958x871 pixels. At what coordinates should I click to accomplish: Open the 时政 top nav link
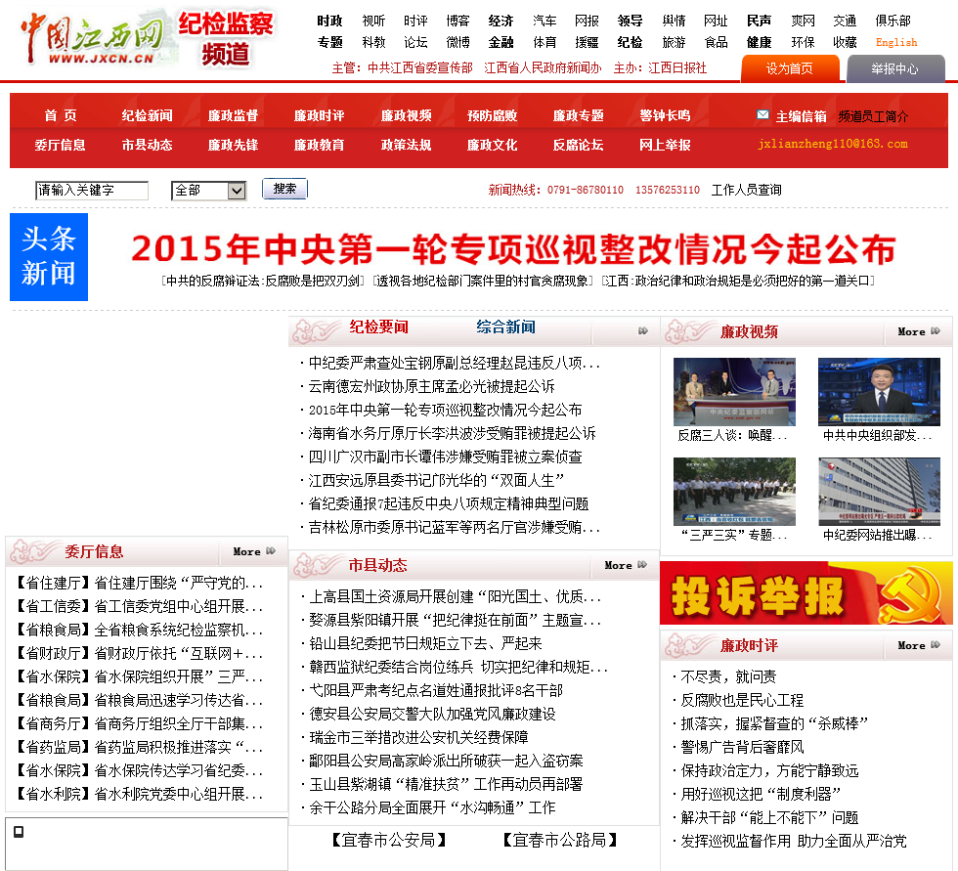(x=330, y=21)
